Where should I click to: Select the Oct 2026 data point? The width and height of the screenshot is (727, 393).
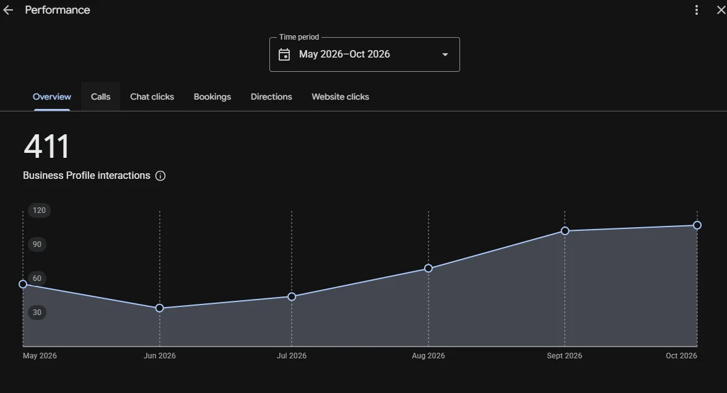click(x=697, y=225)
